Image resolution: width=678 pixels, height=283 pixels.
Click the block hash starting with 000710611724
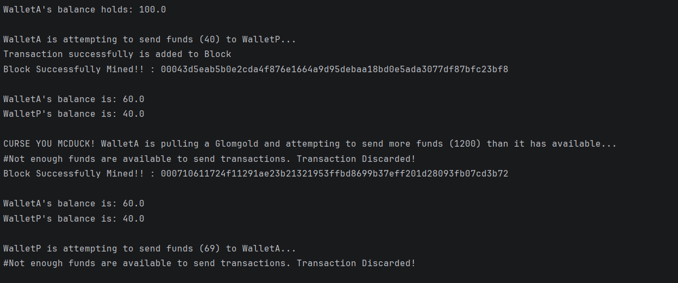point(334,174)
